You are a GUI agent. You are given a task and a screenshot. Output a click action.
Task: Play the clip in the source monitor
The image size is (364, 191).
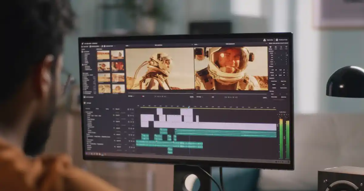pos(160,96)
